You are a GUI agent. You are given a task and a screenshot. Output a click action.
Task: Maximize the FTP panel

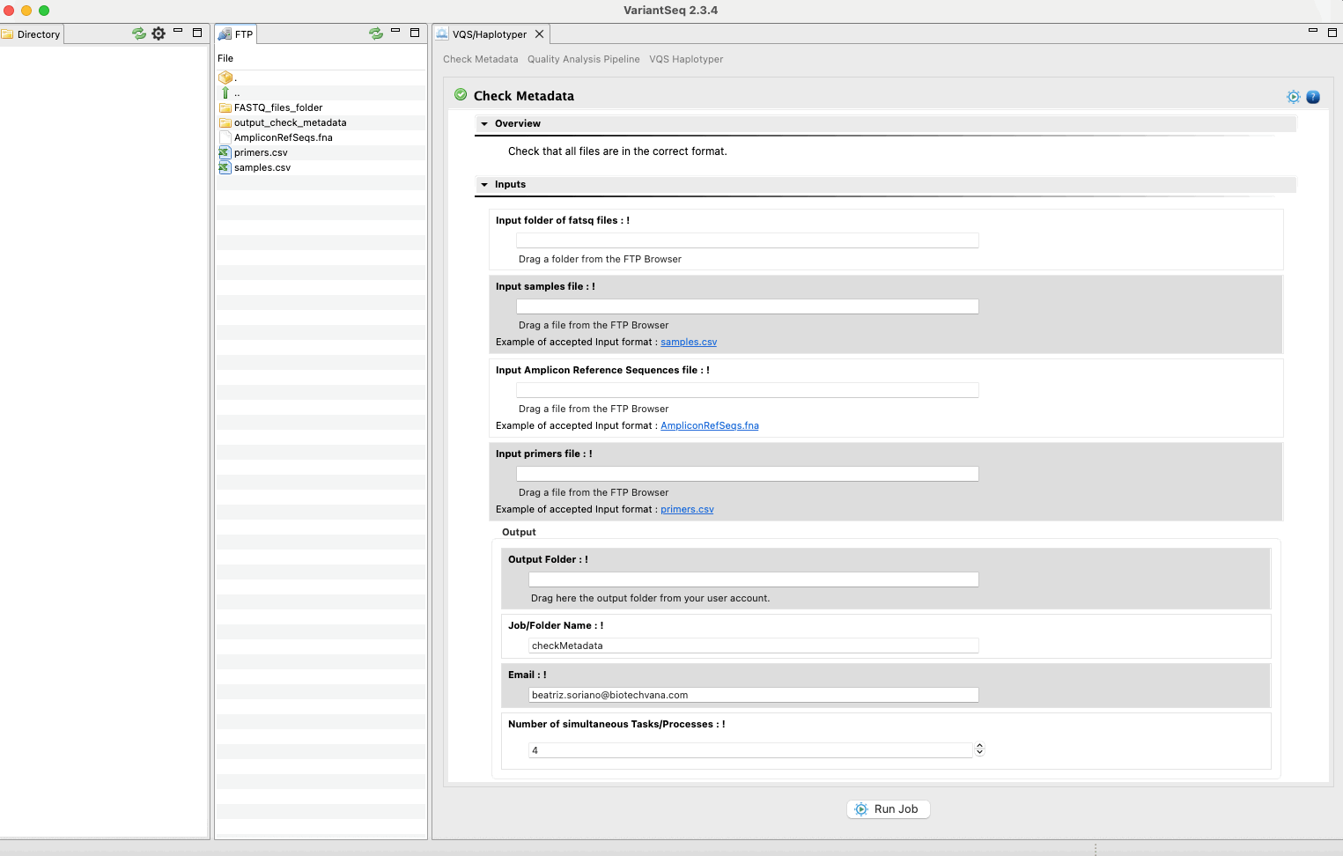point(415,33)
